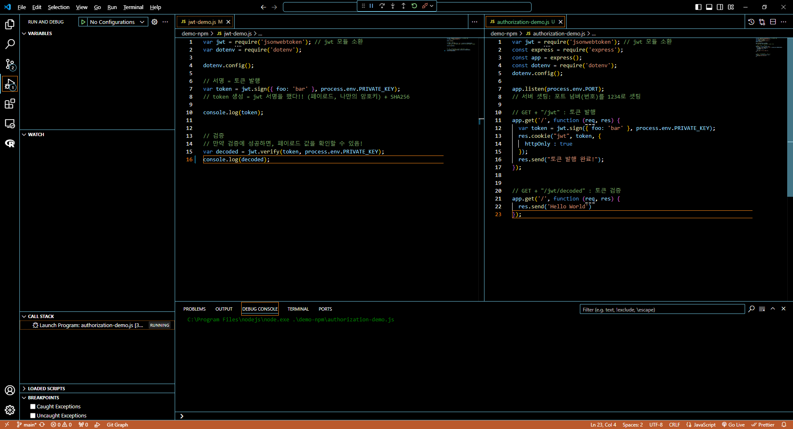This screenshot has width=793, height=429.
Task: Open the Search view in activity bar
Action: (10, 44)
